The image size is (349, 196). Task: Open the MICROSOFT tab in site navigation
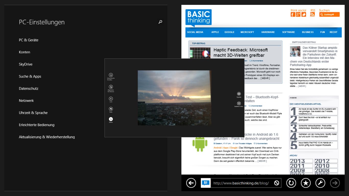tap(247, 32)
